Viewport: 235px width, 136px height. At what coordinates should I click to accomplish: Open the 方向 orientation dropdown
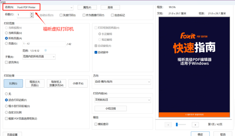[123, 82]
